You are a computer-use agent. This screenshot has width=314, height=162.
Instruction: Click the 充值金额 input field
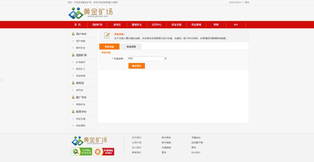[145, 58]
